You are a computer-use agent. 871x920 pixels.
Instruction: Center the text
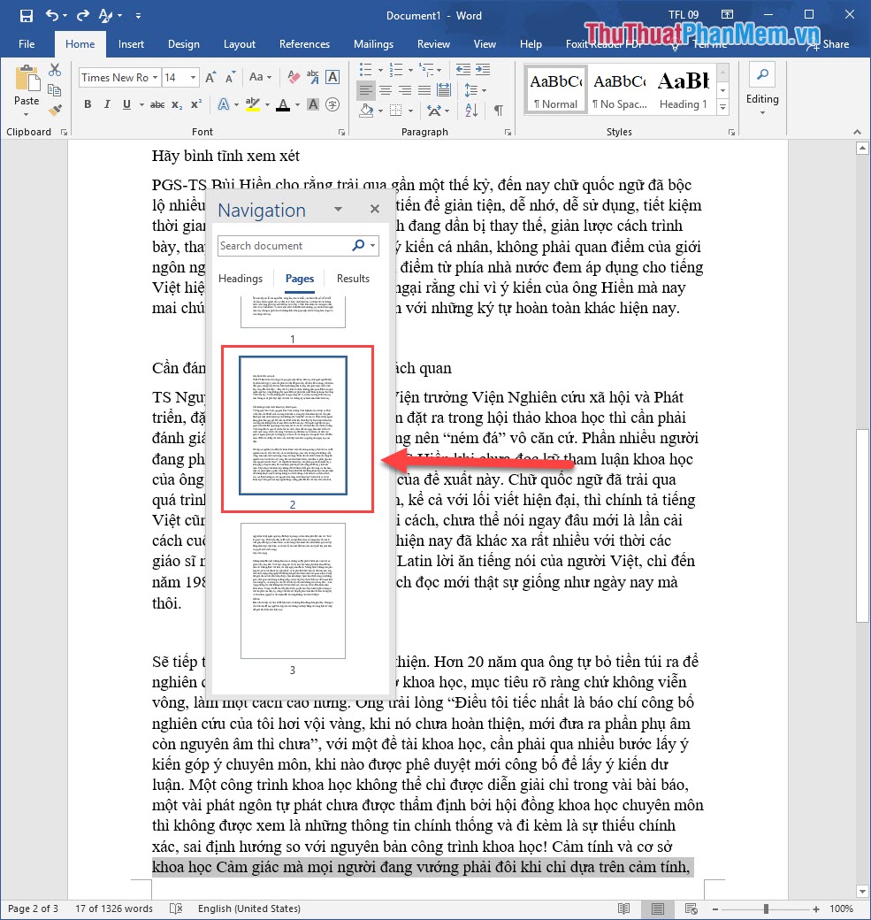click(386, 90)
